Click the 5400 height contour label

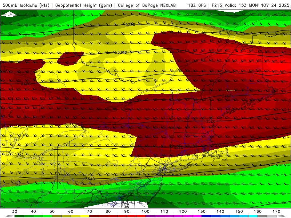25,84
